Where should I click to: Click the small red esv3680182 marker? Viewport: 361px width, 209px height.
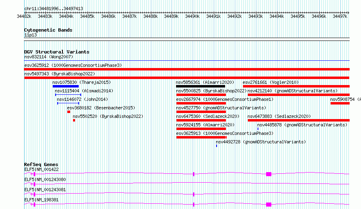(x=69, y=112)
